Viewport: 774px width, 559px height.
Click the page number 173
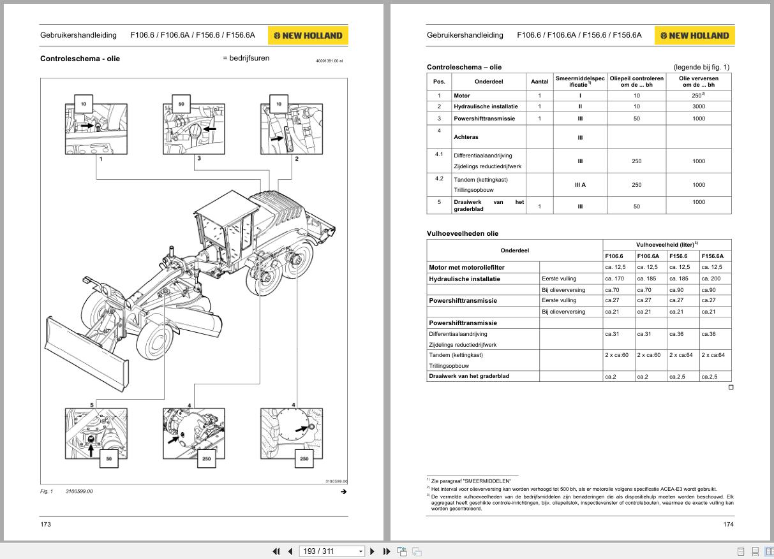point(45,525)
